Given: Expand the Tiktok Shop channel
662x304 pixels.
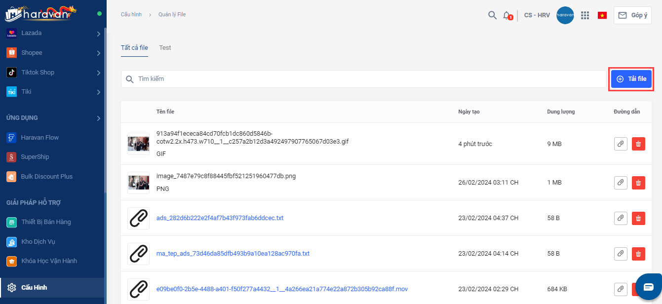Looking at the screenshot, I should pos(98,73).
